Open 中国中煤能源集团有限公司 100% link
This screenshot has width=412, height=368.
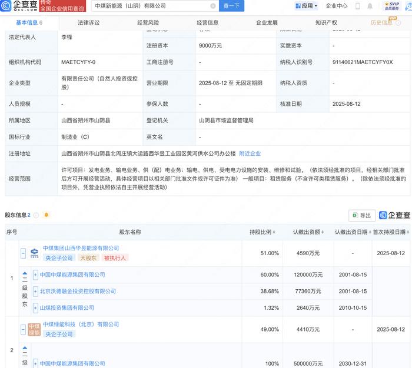click(x=72, y=364)
